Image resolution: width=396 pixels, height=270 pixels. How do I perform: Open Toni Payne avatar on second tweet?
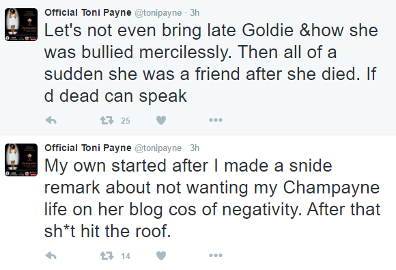21,160
